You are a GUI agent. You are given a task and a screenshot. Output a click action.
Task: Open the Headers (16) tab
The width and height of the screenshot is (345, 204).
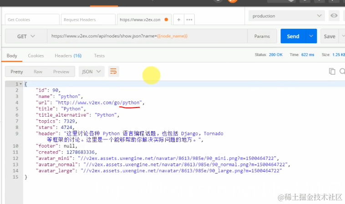[x=68, y=56]
